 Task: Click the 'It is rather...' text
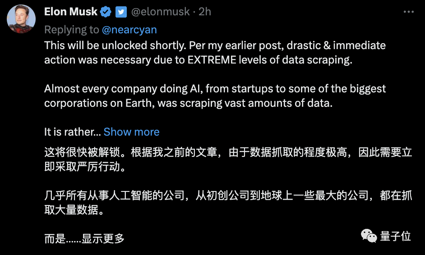tap(72, 132)
